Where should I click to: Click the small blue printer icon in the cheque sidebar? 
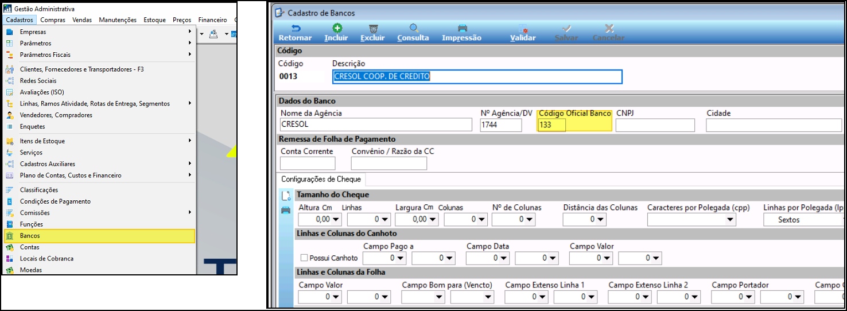click(x=286, y=210)
